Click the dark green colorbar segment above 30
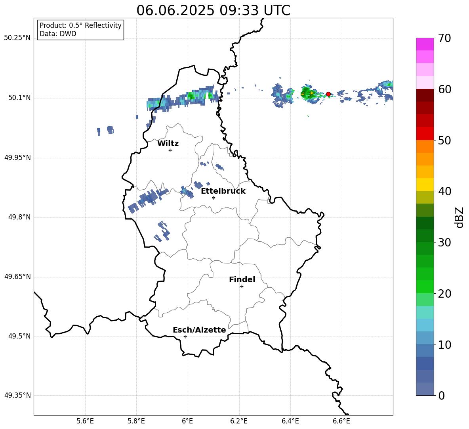The width and height of the screenshot is (469, 429). (x=425, y=236)
